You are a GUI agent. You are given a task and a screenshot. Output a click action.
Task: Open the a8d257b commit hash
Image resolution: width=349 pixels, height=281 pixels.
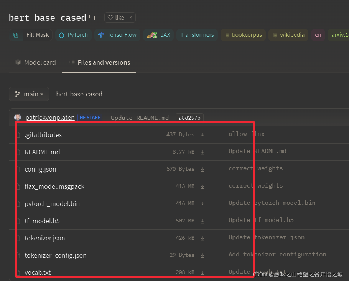[189, 118]
